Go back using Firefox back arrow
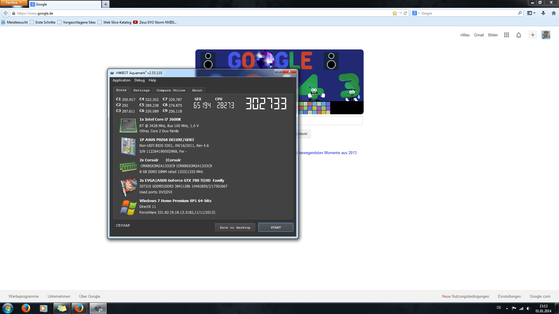The height and width of the screenshot is (314, 559). (6, 13)
